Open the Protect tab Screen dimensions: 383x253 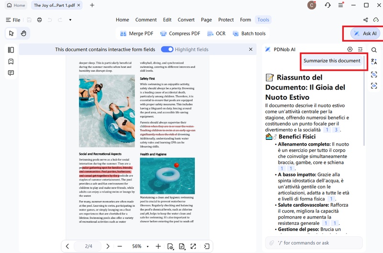click(x=226, y=20)
